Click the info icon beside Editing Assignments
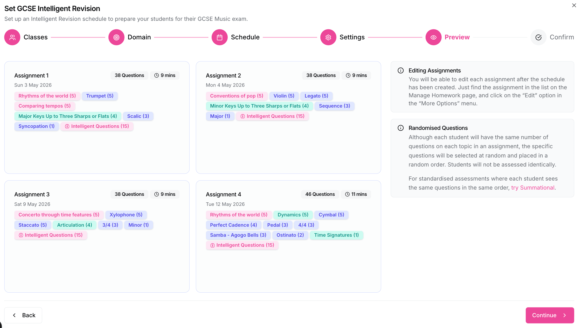The width and height of the screenshot is (578, 328). click(x=401, y=70)
